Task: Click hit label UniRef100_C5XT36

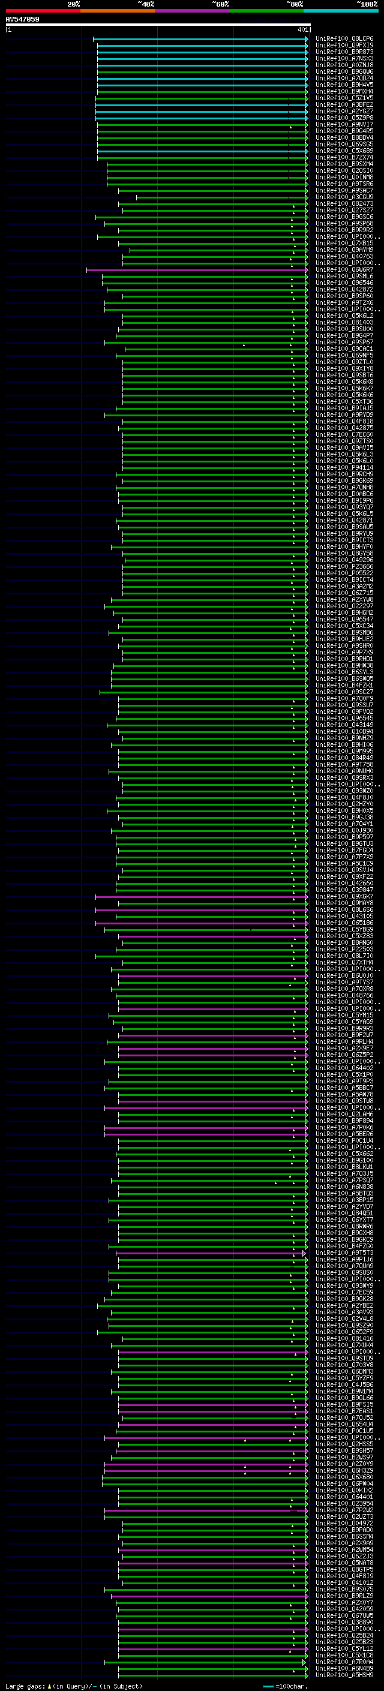Action: coord(344,402)
